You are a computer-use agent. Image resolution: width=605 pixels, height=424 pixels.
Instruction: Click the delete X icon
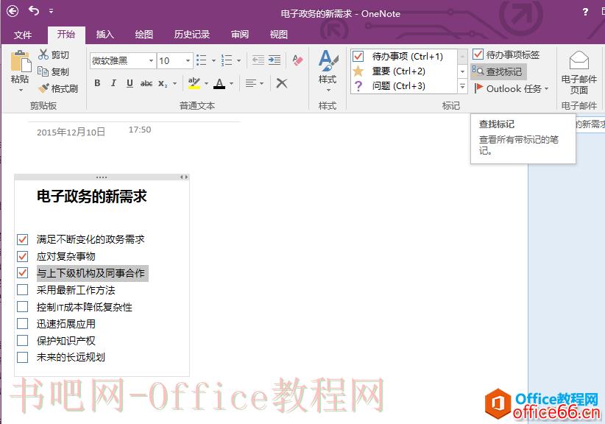[282, 83]
